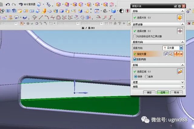Open dialog settings gear in 修剪片体 title bar
Screen dimensions: 194x129
[179, 6]
